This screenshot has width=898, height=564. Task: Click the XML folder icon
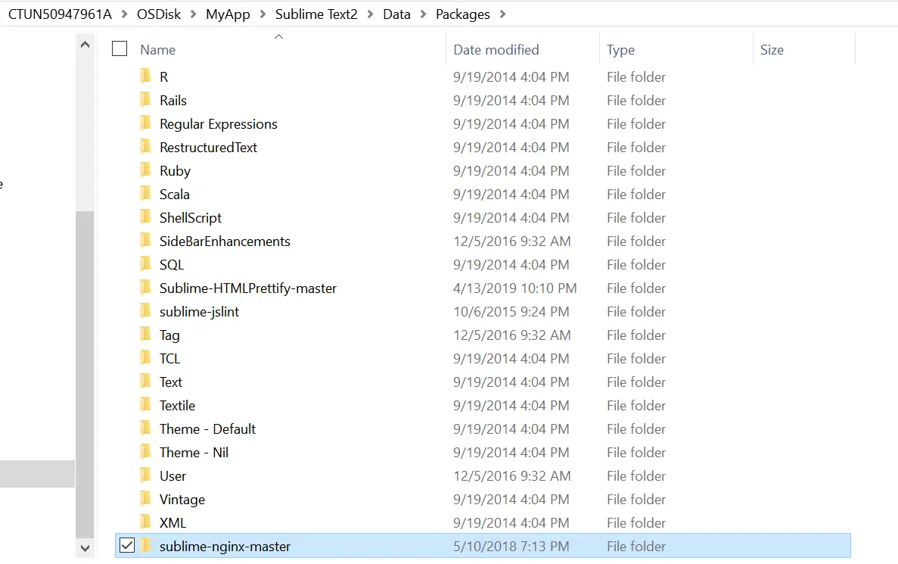pos(145,522)
